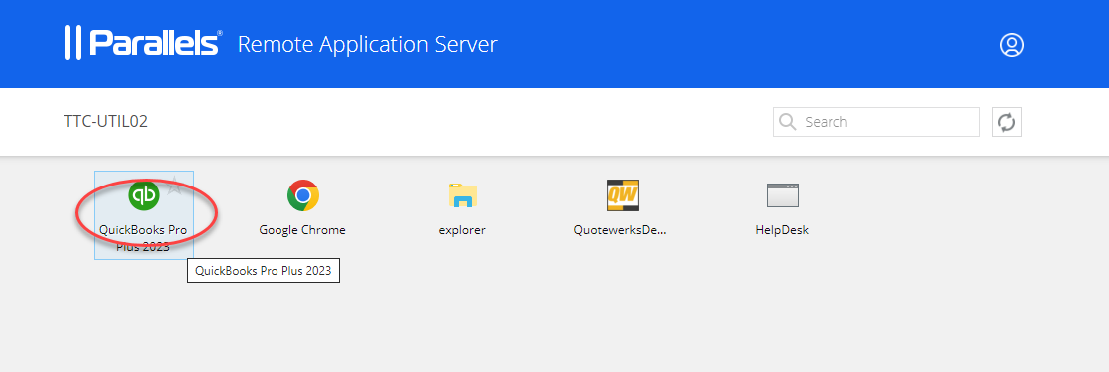Toggle favorite star on QuickBooks Pro Plus
This screenshot has width=1109, height=372.
174,186
